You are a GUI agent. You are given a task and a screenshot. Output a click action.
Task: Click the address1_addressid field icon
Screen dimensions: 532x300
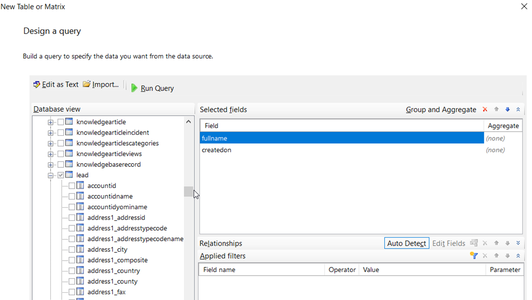pyautogui.click(x=80, y=217)
